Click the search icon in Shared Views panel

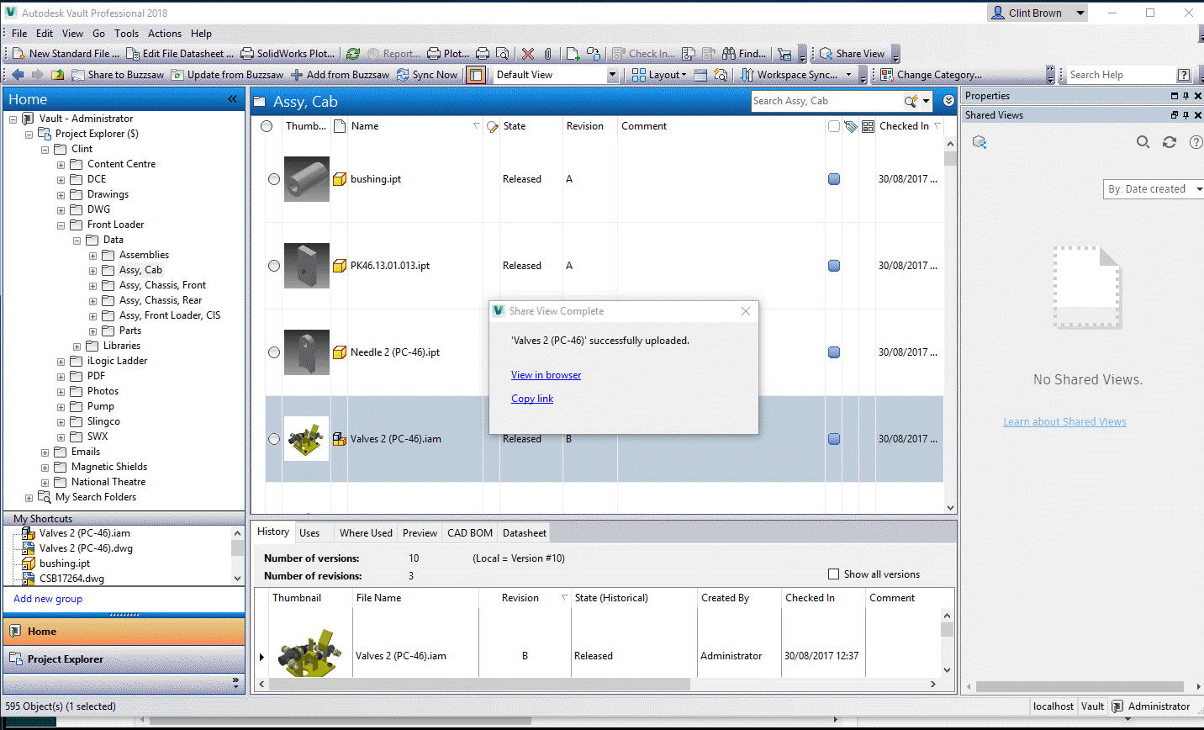point(1143,142)
